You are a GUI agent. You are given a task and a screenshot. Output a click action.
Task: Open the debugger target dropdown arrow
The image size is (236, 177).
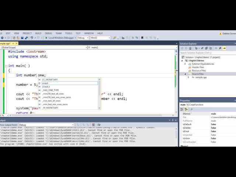(x=75, y=38)
